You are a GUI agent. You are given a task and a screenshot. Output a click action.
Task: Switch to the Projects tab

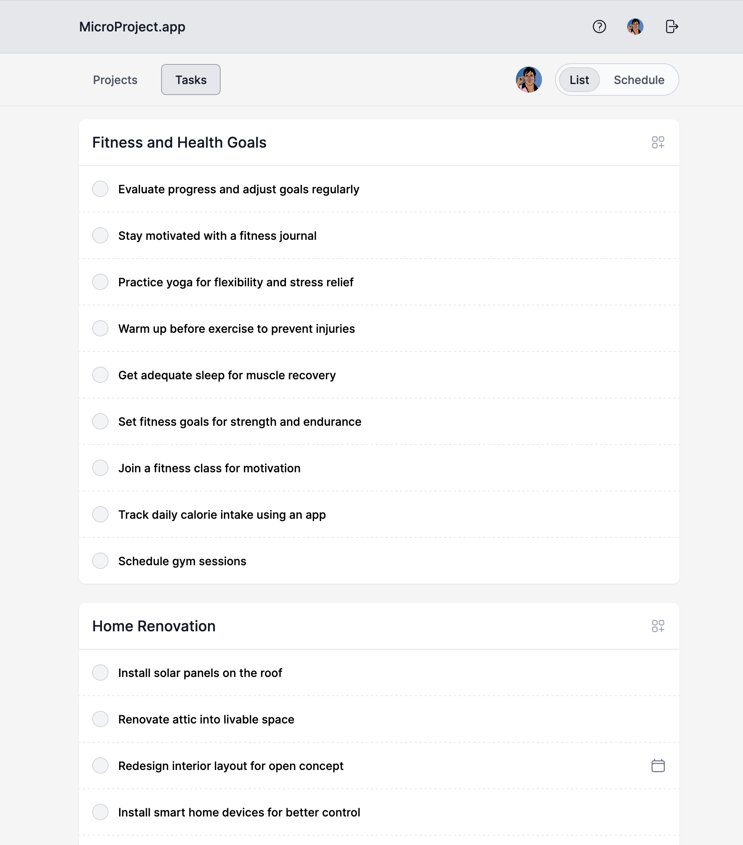tap(115, 80)
